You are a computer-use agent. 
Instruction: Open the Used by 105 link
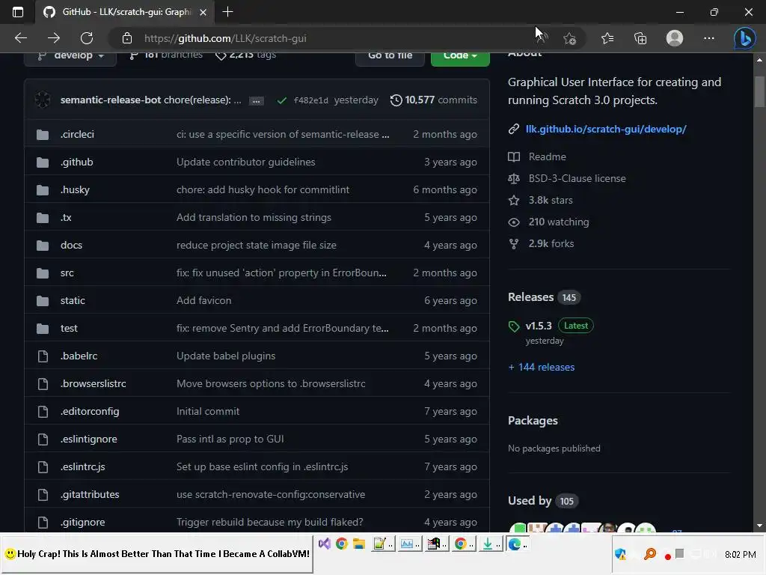click(543, 501)
